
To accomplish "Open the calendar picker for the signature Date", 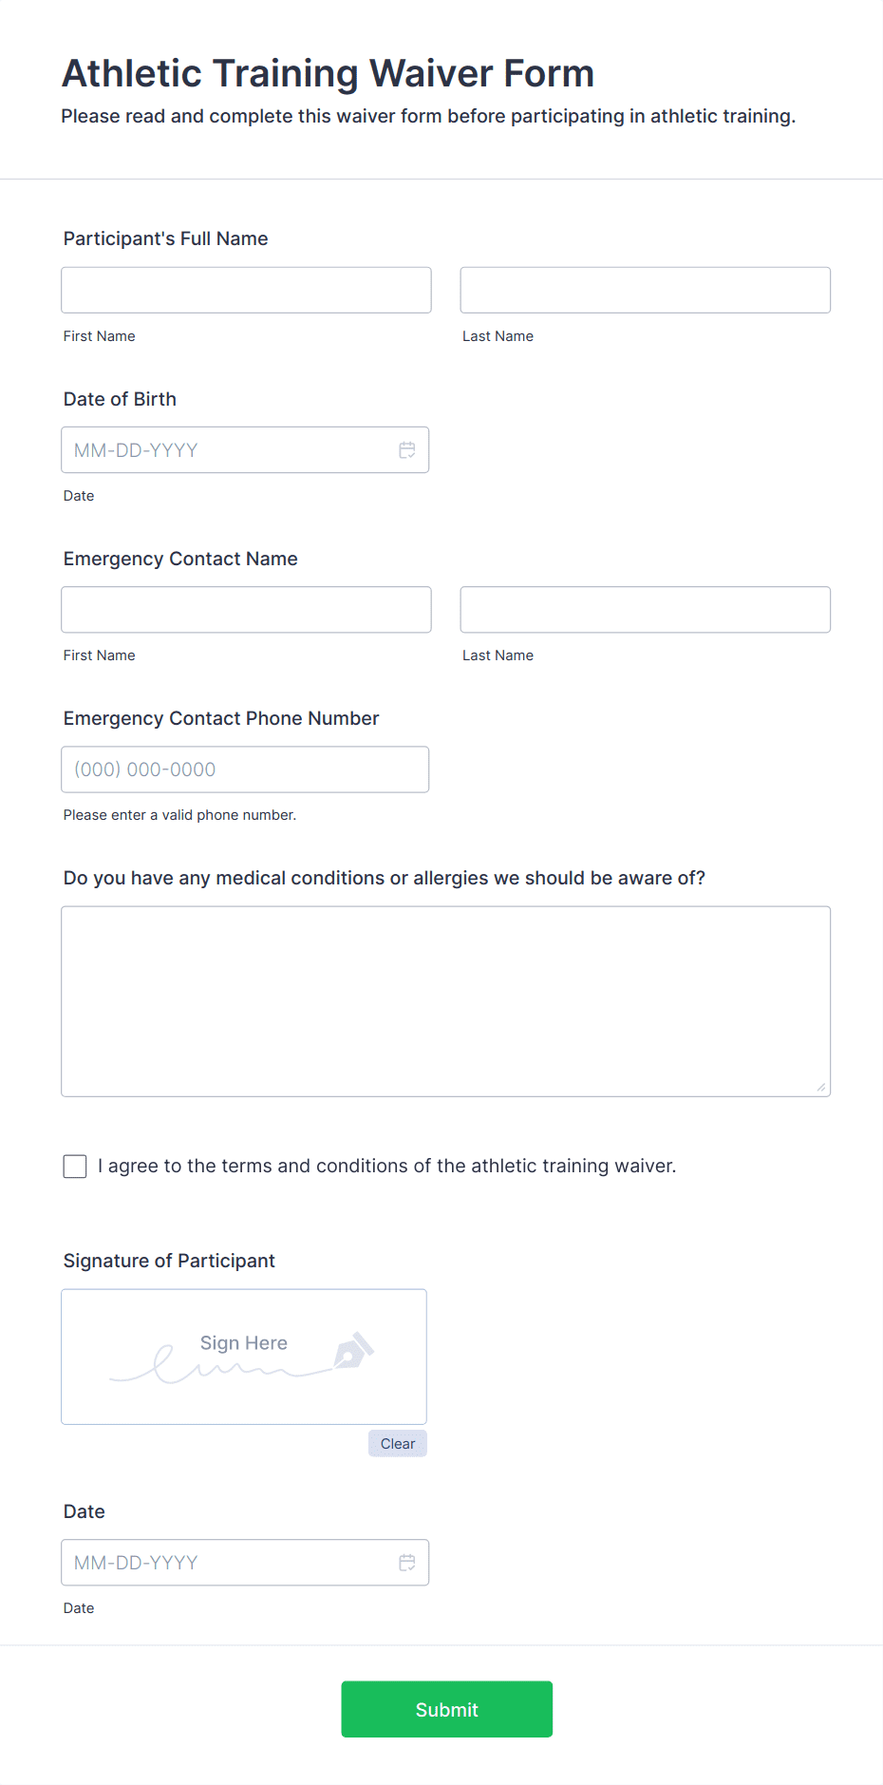I will point(407,1562).
